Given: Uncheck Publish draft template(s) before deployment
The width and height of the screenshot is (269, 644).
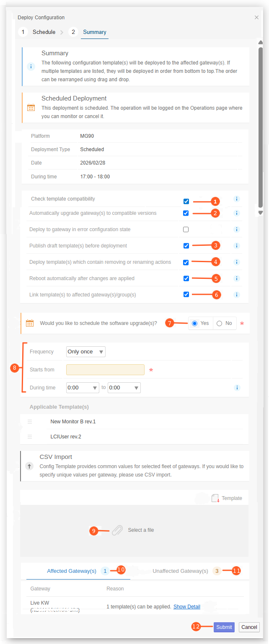Looking at the screenshot, I should (x=186, y=246).
